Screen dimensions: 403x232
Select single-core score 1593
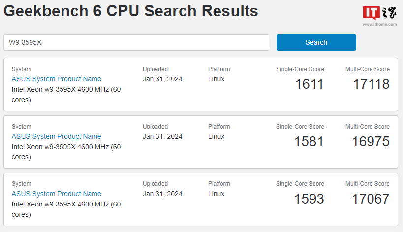309,199
